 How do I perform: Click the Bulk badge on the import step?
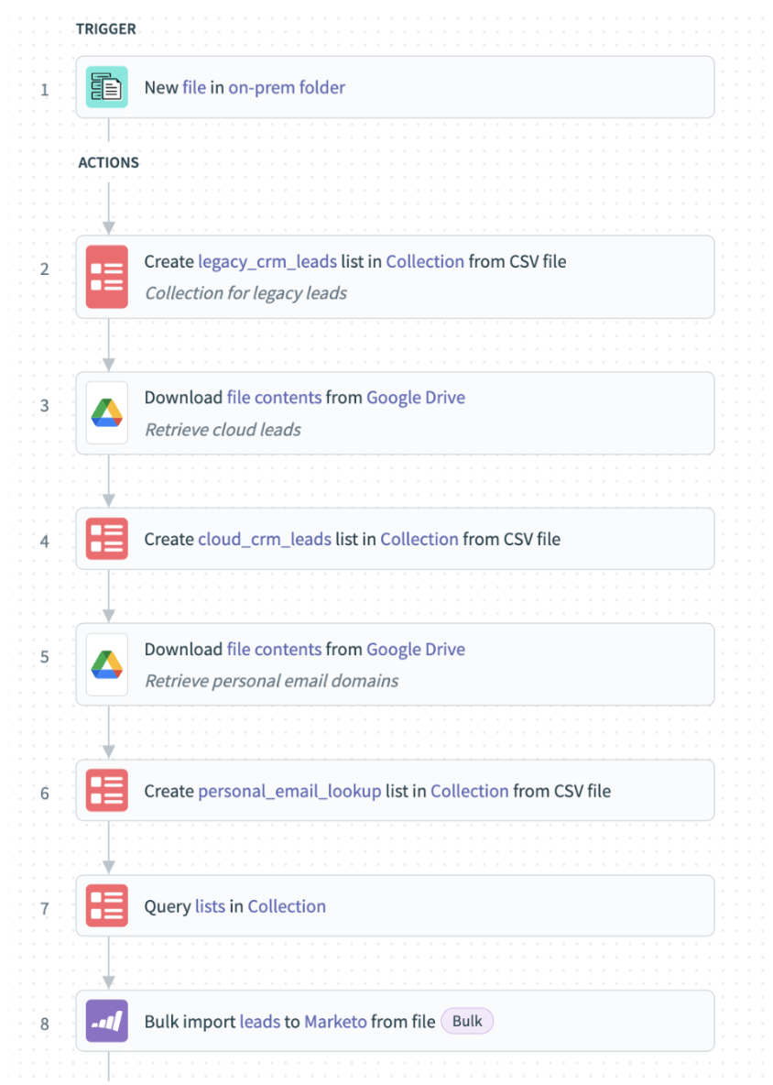tap(467, 1020)
